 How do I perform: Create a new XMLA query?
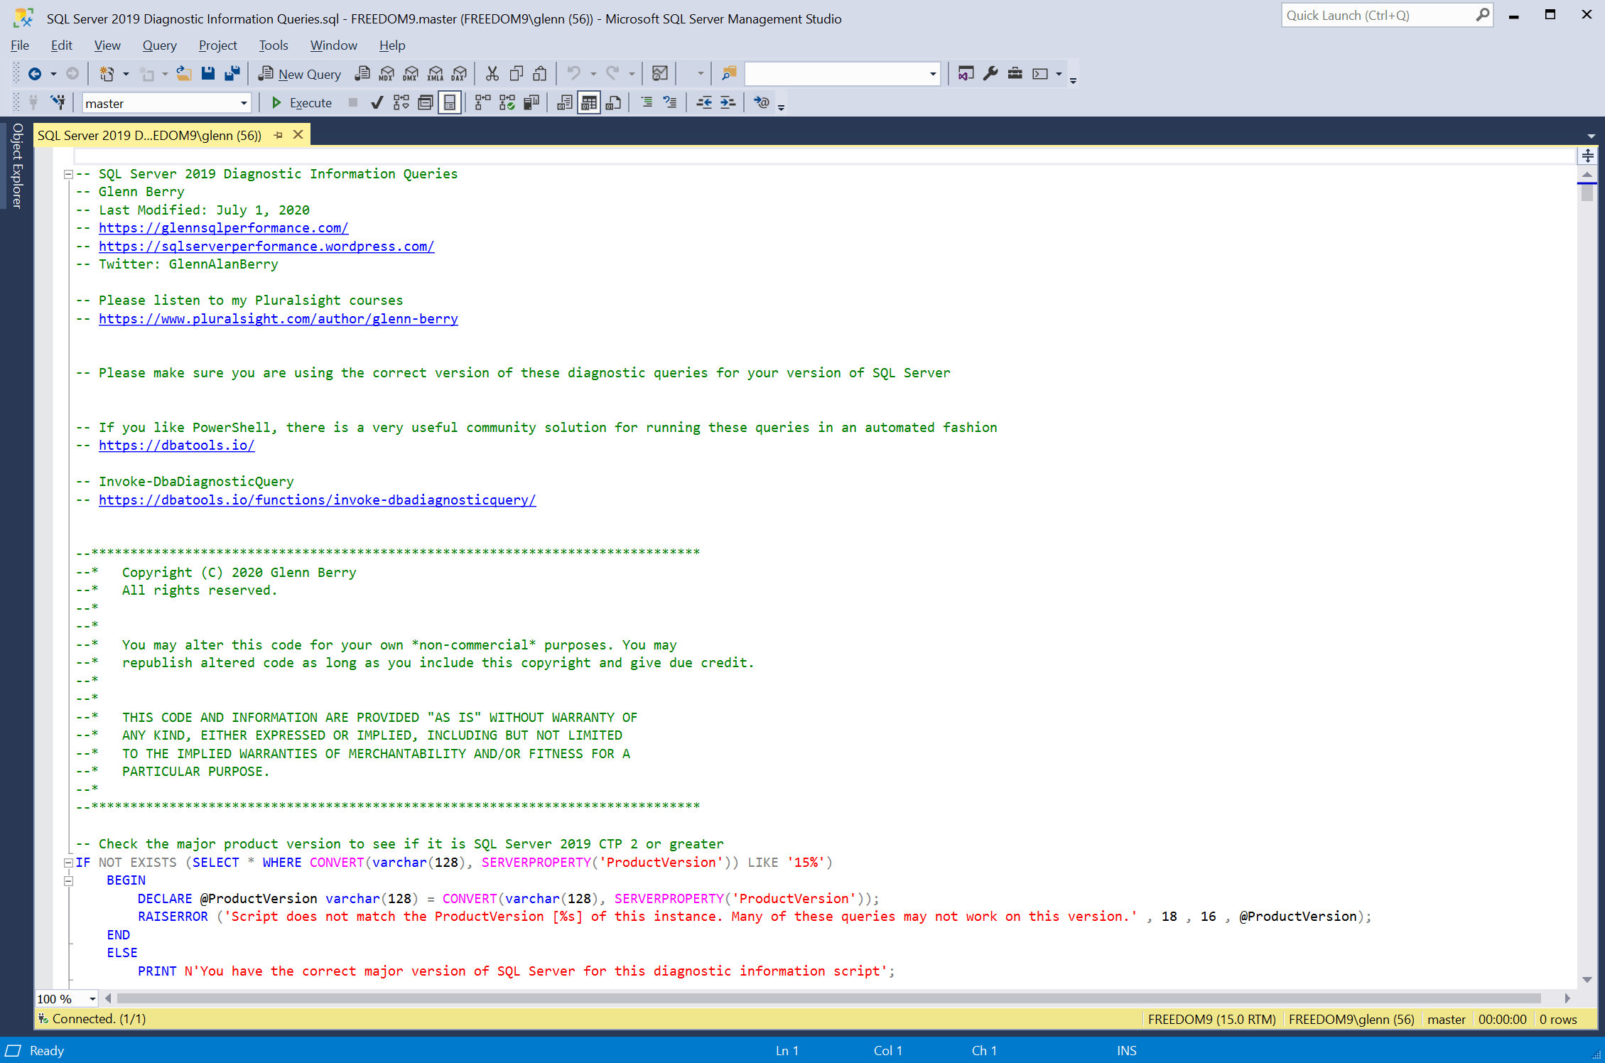[435, 73]
